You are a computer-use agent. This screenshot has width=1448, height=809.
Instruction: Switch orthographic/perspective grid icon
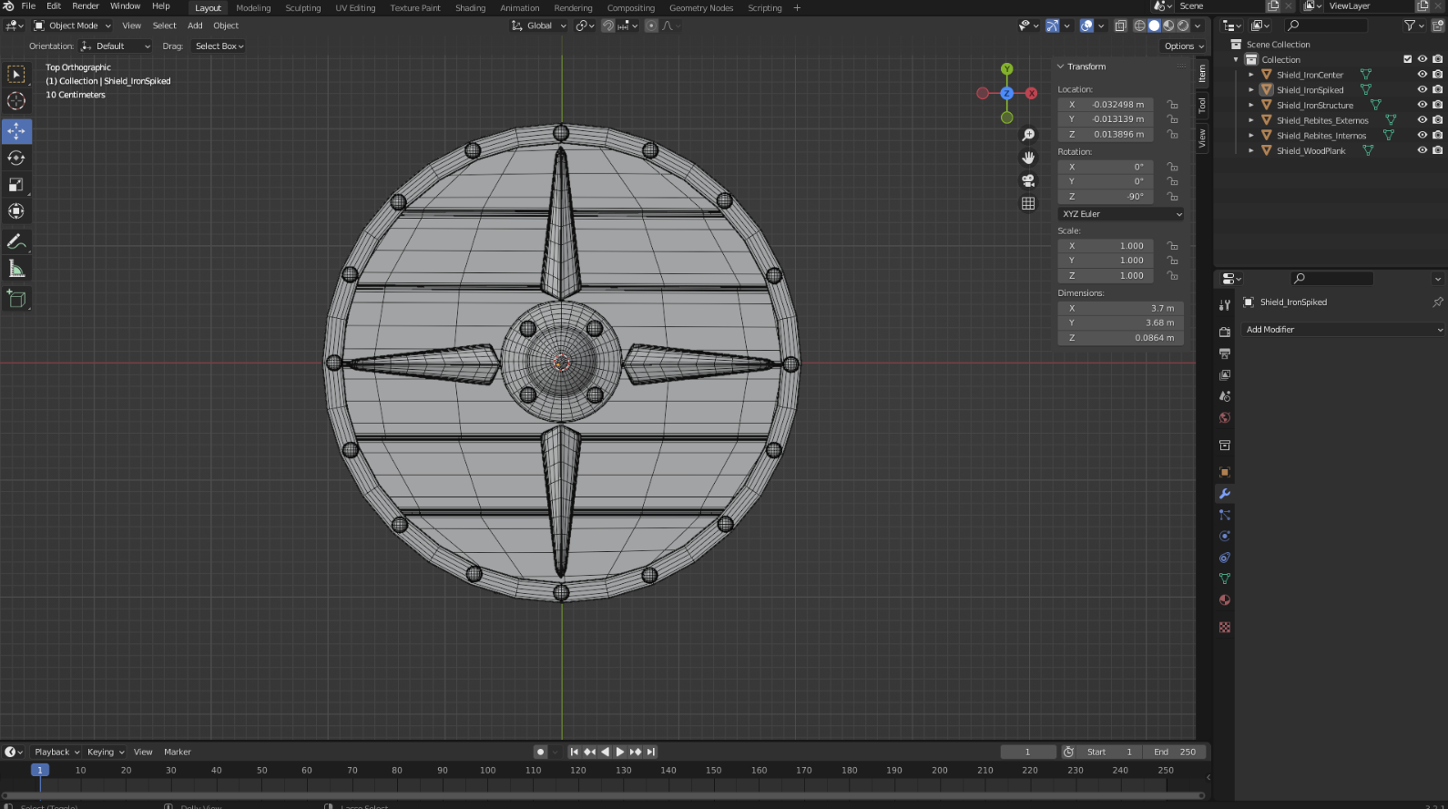(x=1028, y=203)
